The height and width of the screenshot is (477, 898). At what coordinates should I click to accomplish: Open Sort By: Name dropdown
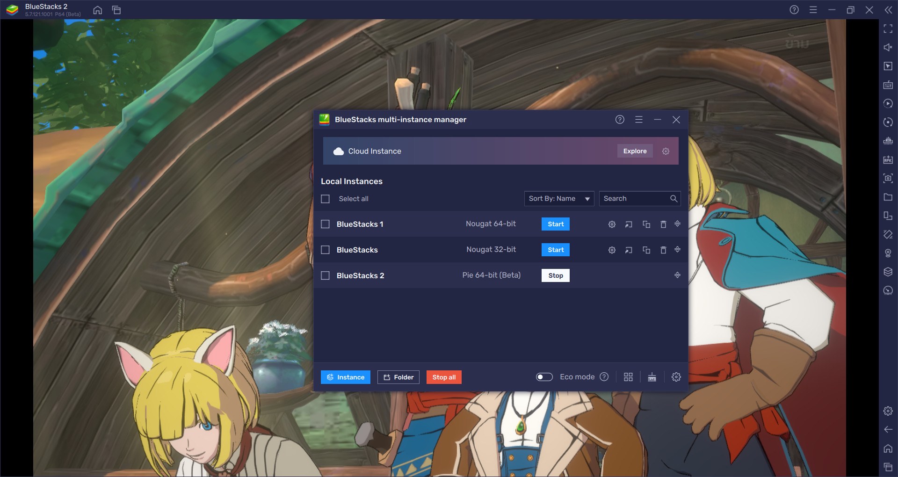point(559,199)
